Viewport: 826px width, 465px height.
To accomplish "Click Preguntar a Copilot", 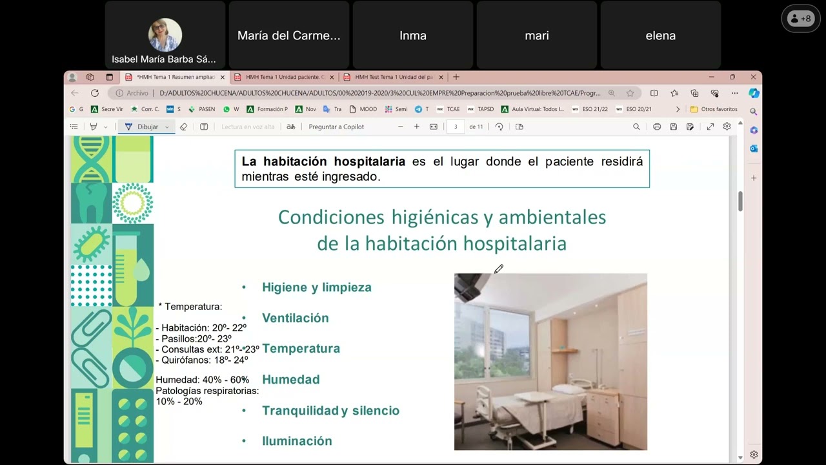I will (336, 127).
